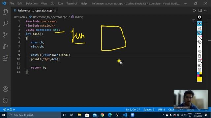Open the errors and warnings status item
The image size is (211, 118).
pyautogui.click(x=9, y=109)
